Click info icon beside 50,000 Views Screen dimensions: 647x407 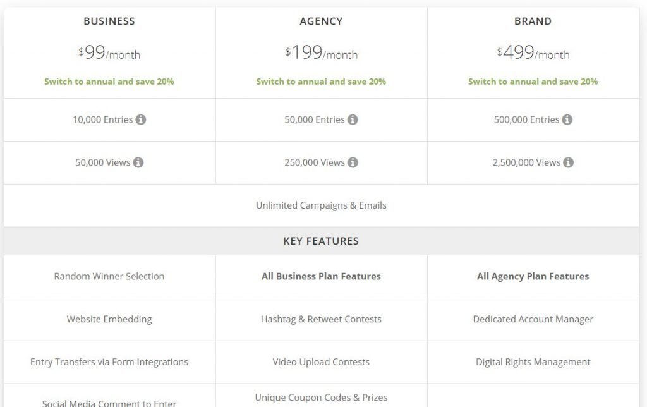pos(138,162)
